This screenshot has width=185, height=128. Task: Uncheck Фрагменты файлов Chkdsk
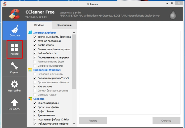35,120
